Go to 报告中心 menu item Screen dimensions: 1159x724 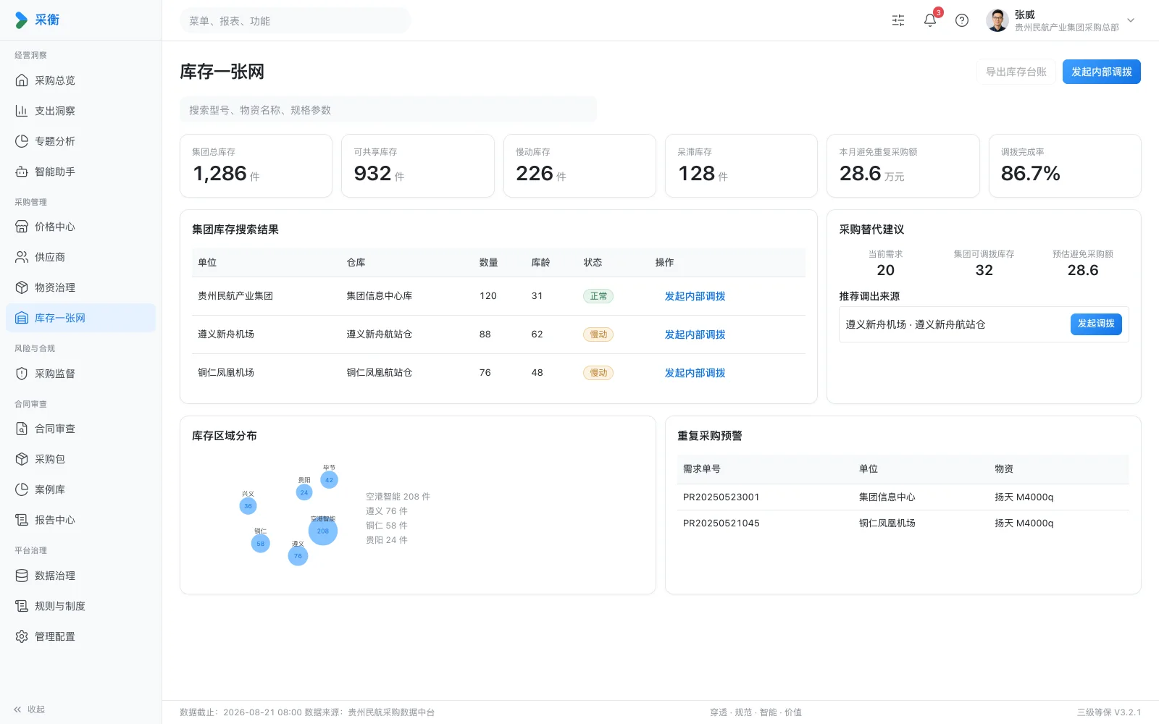(x=81, y=520)
